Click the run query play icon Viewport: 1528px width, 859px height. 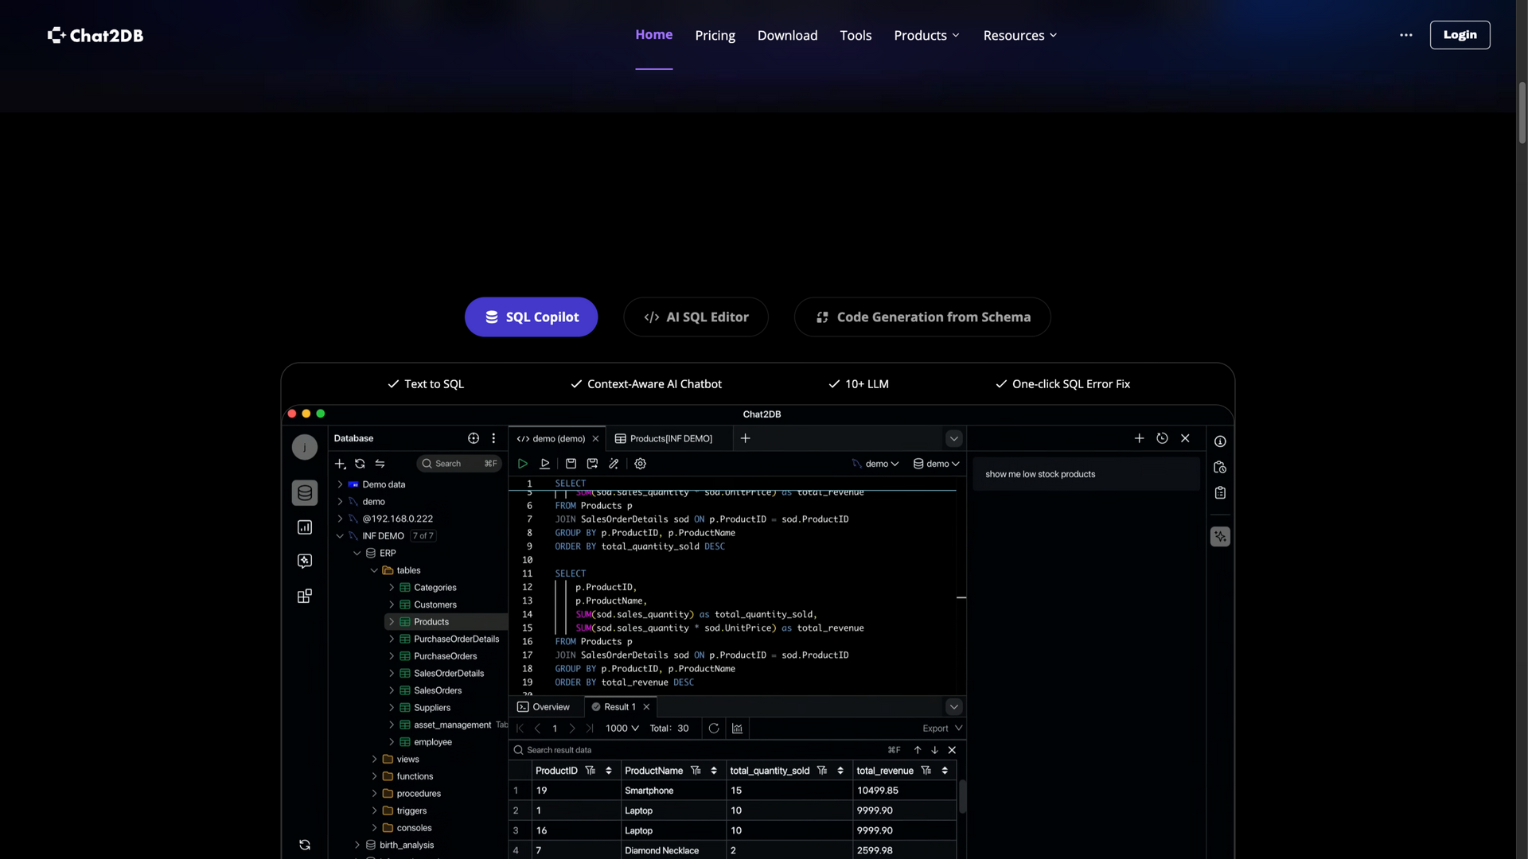(x=523, y=464)
